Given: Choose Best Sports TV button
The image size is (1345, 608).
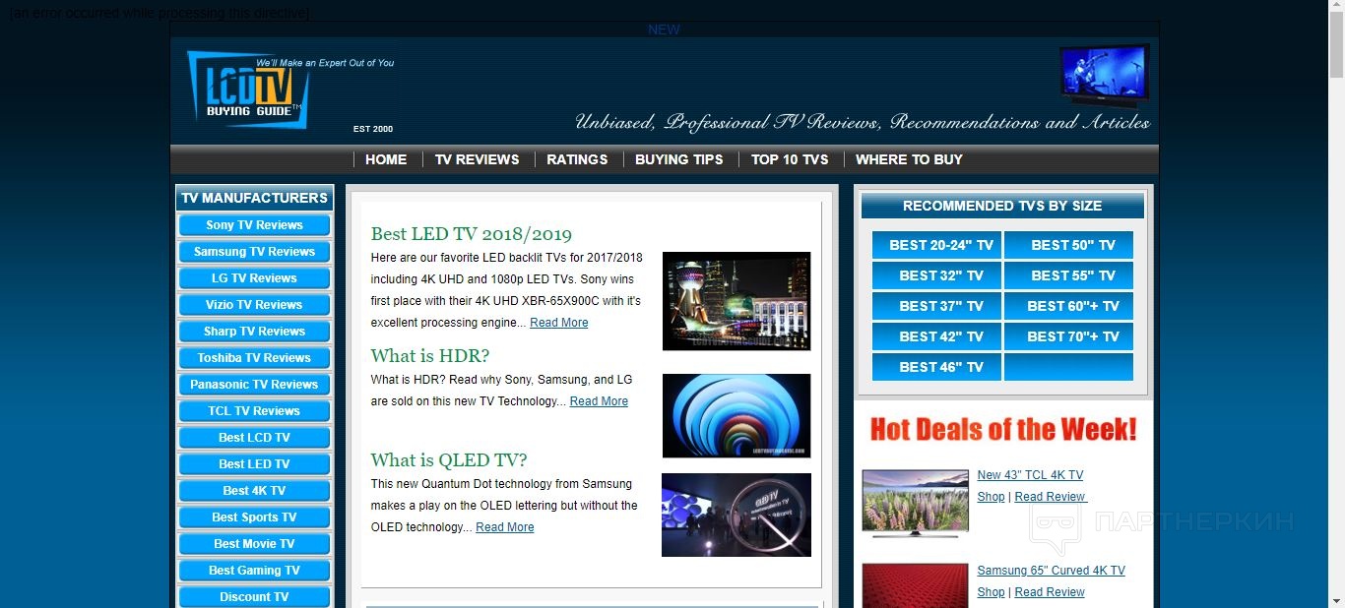Looking at the screenshot, I should click(254, 517).
